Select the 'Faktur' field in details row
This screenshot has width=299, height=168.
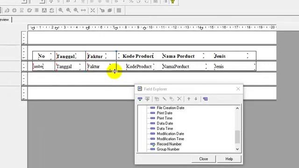(x=99, y=66)
